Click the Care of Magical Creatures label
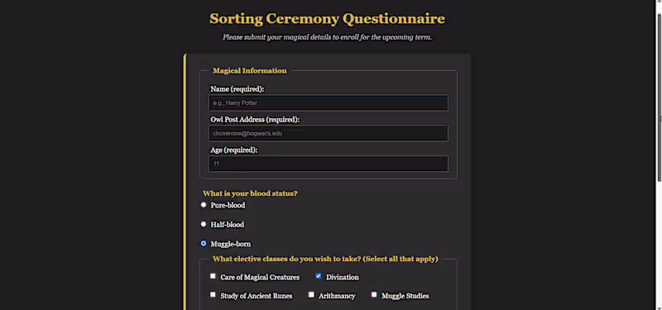 (260, 278)
